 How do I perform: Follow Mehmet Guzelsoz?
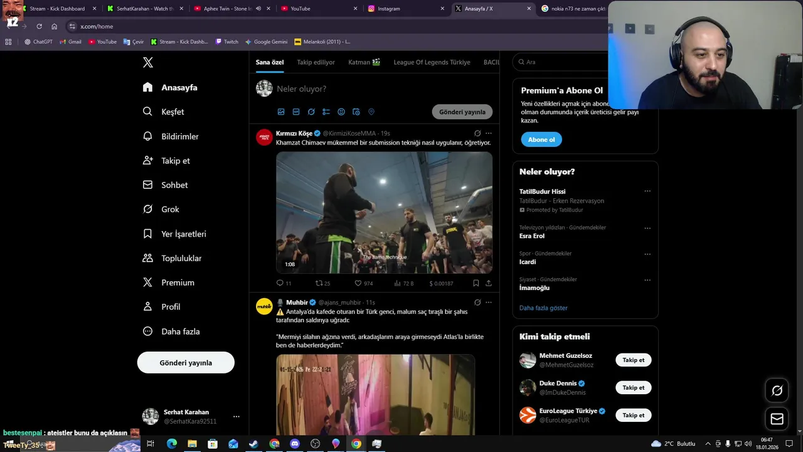634,360
